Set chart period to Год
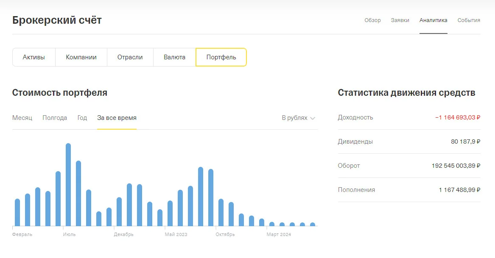This screenshot has height=258, width=495. [x=82, y=118]
